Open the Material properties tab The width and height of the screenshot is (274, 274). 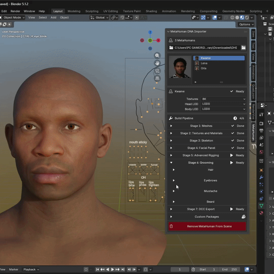pyautogui.click(x=261, y=213)
